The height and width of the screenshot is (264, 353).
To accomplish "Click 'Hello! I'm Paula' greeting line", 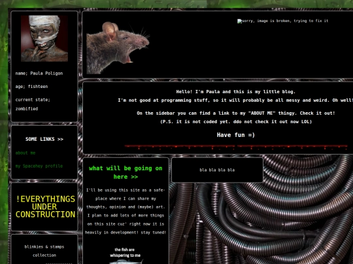I will [235, 92].
